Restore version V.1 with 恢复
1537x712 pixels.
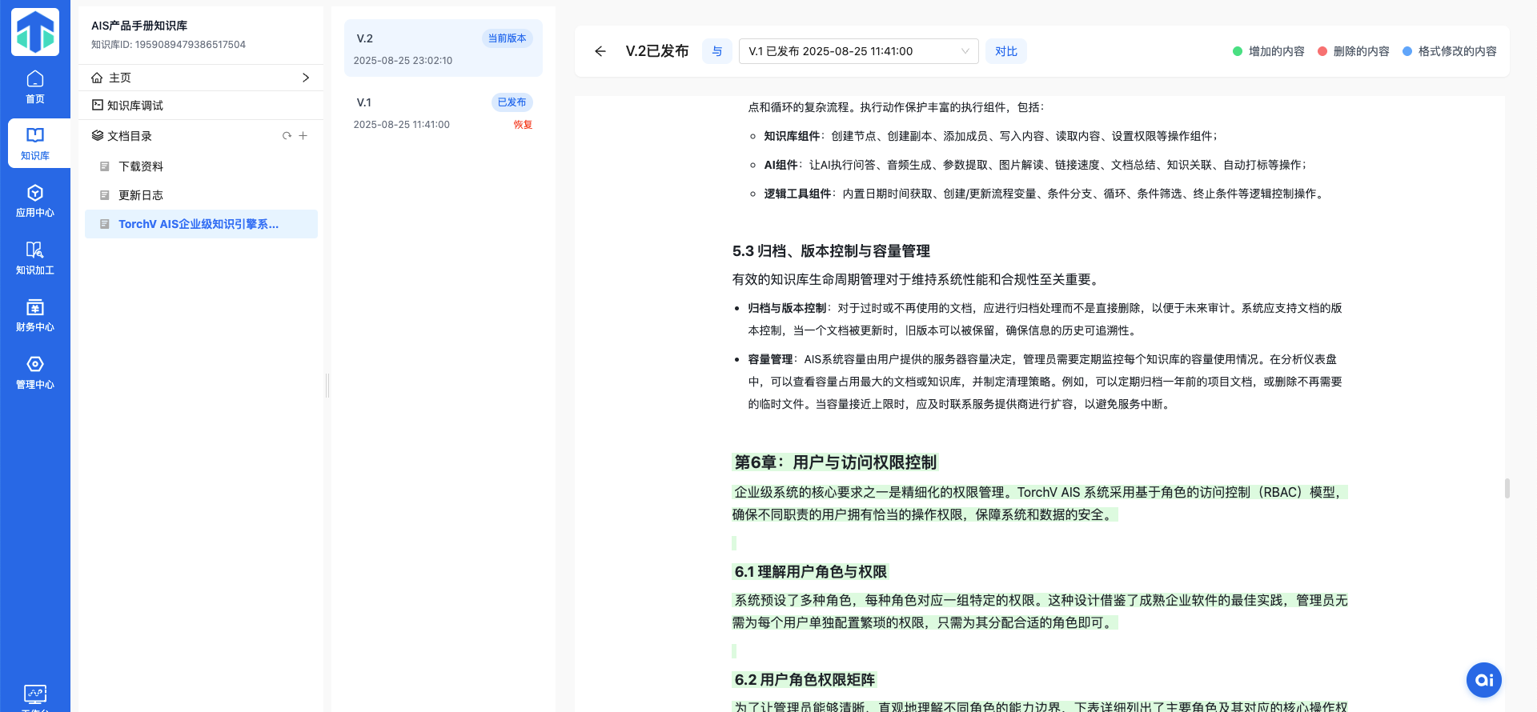523,125
